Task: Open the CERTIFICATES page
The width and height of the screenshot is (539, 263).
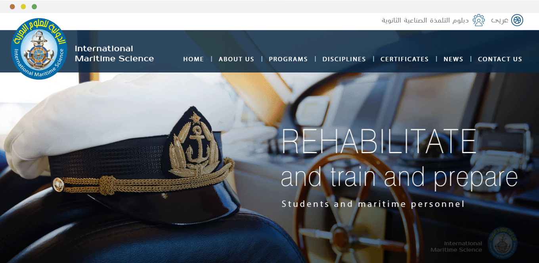Action: pos(405,59)
